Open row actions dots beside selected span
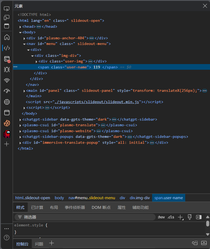 [15, 67]
